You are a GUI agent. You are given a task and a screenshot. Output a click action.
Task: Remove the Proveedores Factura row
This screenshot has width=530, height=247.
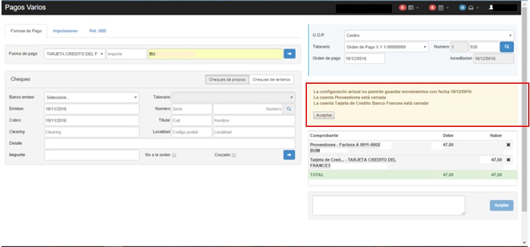tap(508, 145)
